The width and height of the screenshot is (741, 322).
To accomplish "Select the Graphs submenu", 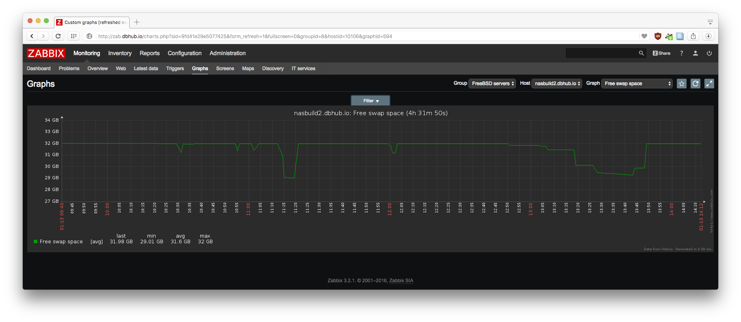I will click(x=200, y=69).
